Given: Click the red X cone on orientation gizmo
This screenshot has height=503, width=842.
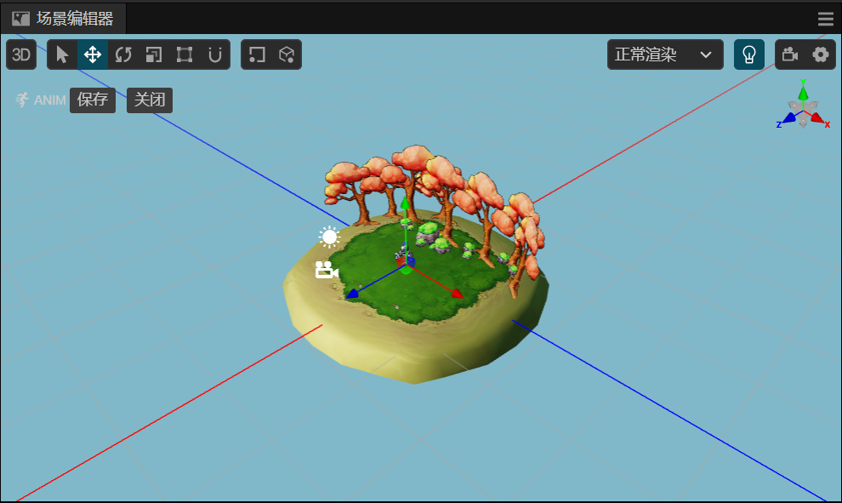Looking at the screenshot, I should point(816,117).
